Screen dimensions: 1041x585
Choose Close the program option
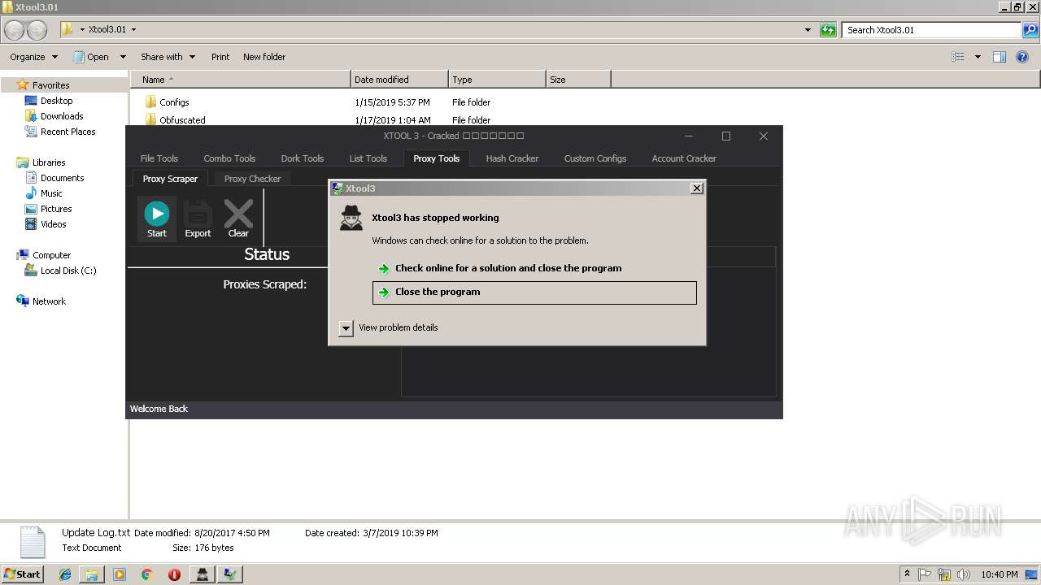(x=534, y=292)
